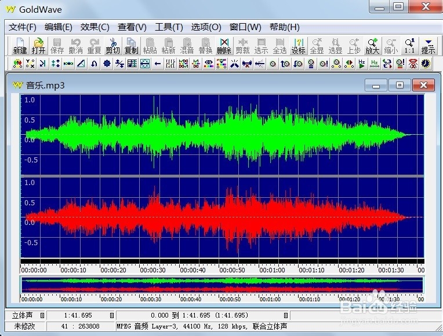Click the resample Hz arrows icon

pyautogui.click(x=375, y=64)
